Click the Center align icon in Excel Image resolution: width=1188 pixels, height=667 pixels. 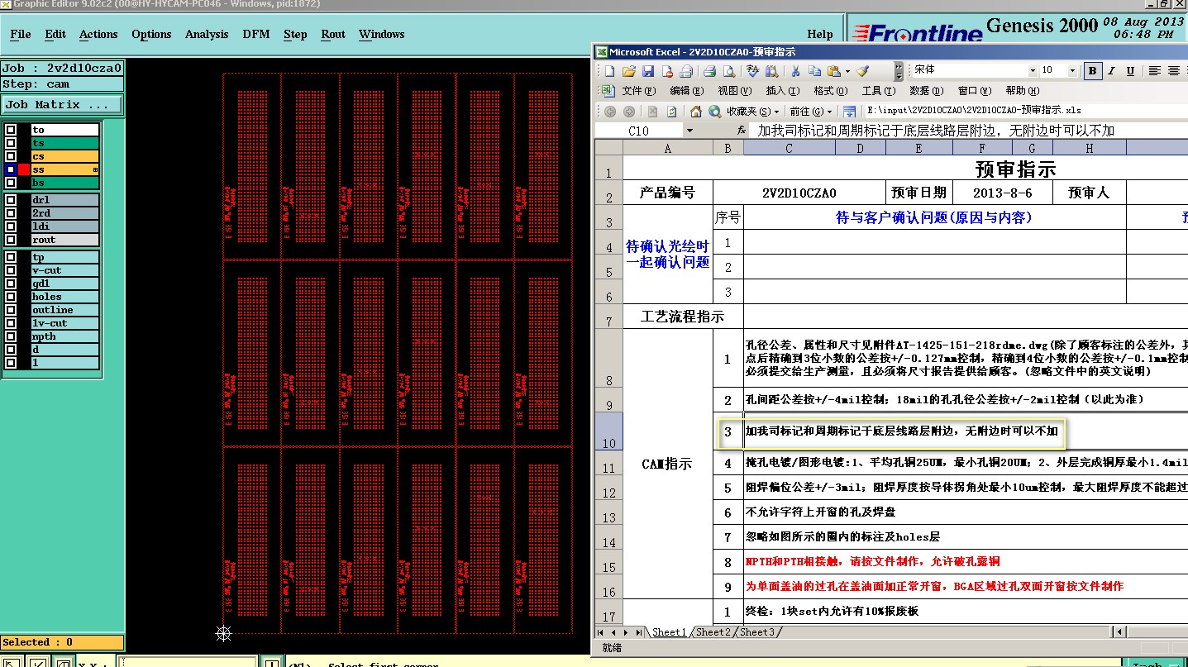point(1174,71)
